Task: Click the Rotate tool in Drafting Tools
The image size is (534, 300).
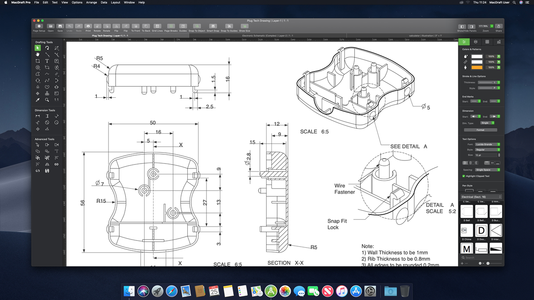Action: pos(47,48)
